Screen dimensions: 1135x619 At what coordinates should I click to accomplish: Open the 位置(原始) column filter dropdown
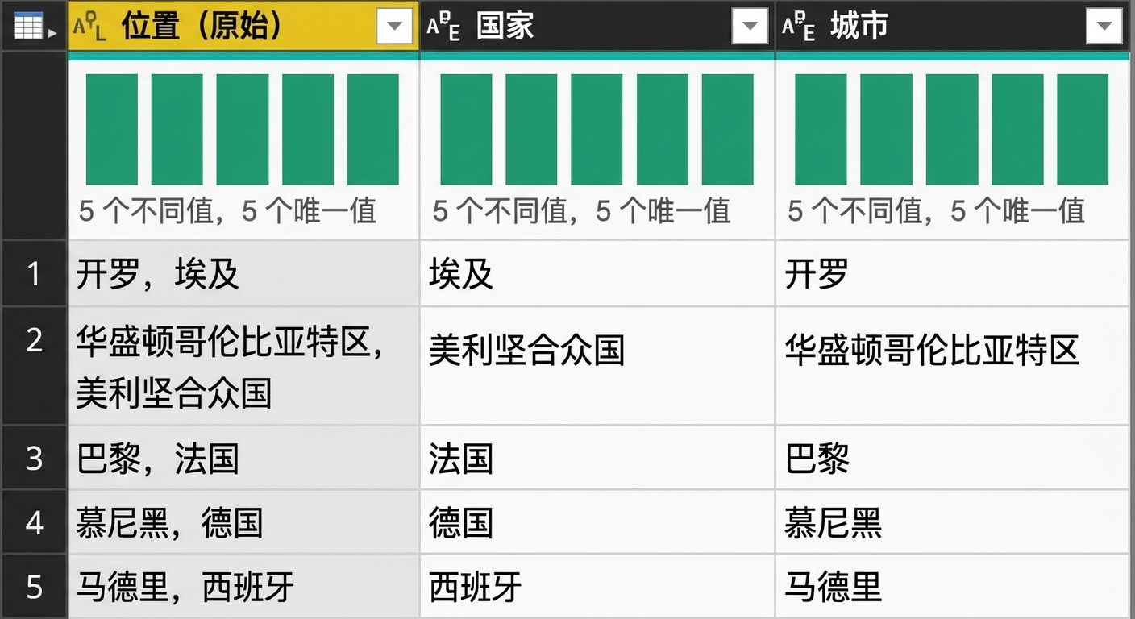pos(395,27)
